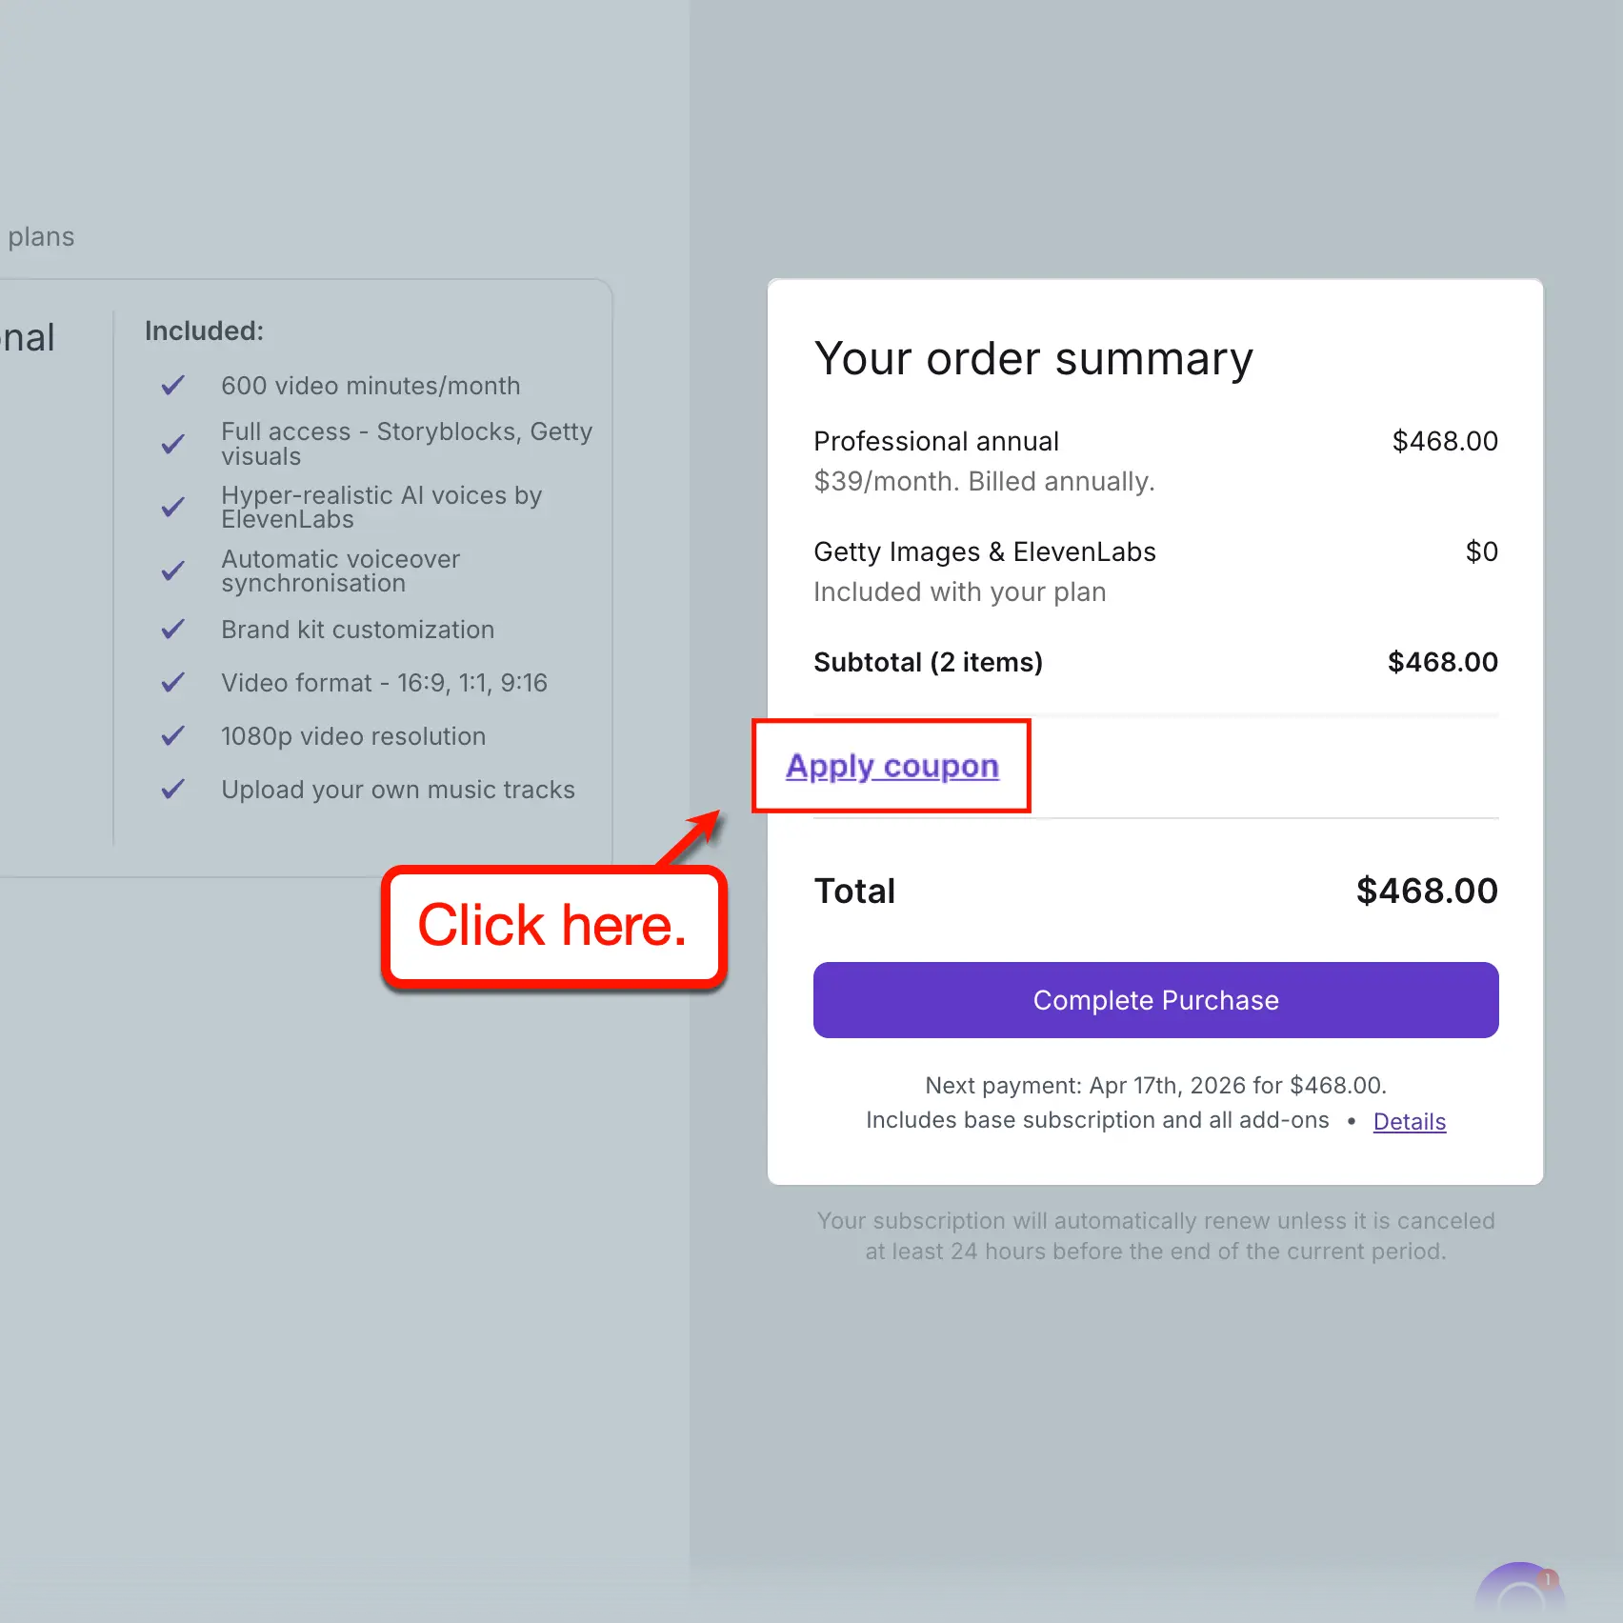The width and height of the screenshot is (1623, 1623).
Task: Click the checkmark beside Automatic voiceover synchronisation
Action: pyautogui.click(x=173, y=570)
